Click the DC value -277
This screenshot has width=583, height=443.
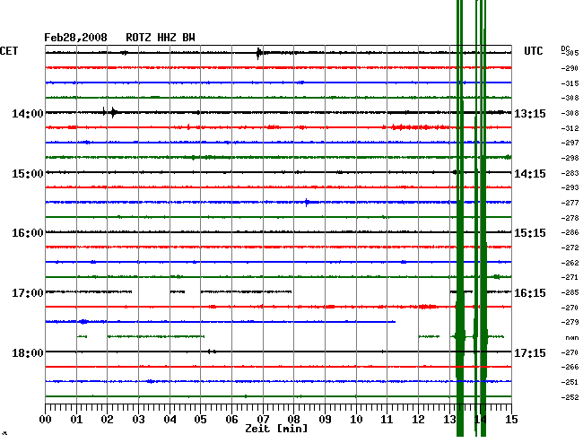tap(570, 203)
